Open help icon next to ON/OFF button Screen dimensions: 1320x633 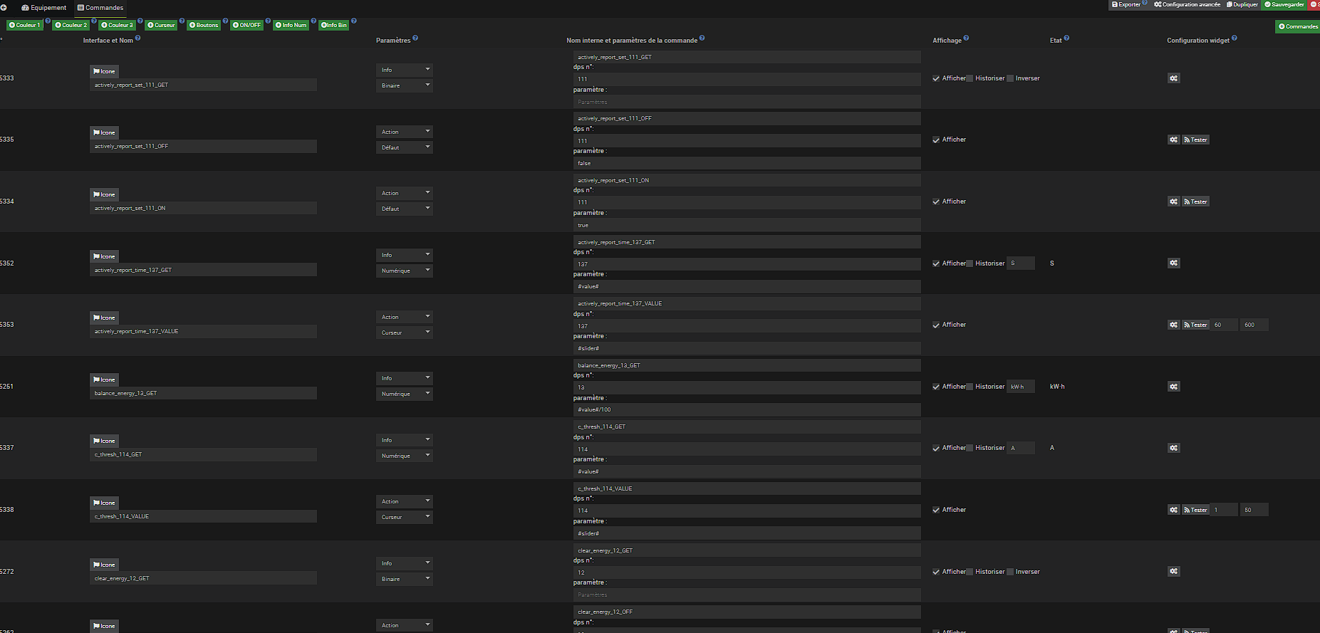[268, 21]
